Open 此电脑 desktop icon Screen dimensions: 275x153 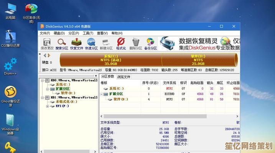click(x=10, y=11)
